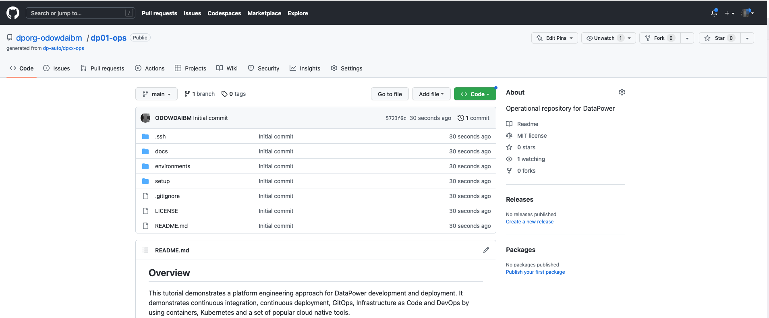Click the forks icon in About

pyautogui.click(x=509, y=171)
